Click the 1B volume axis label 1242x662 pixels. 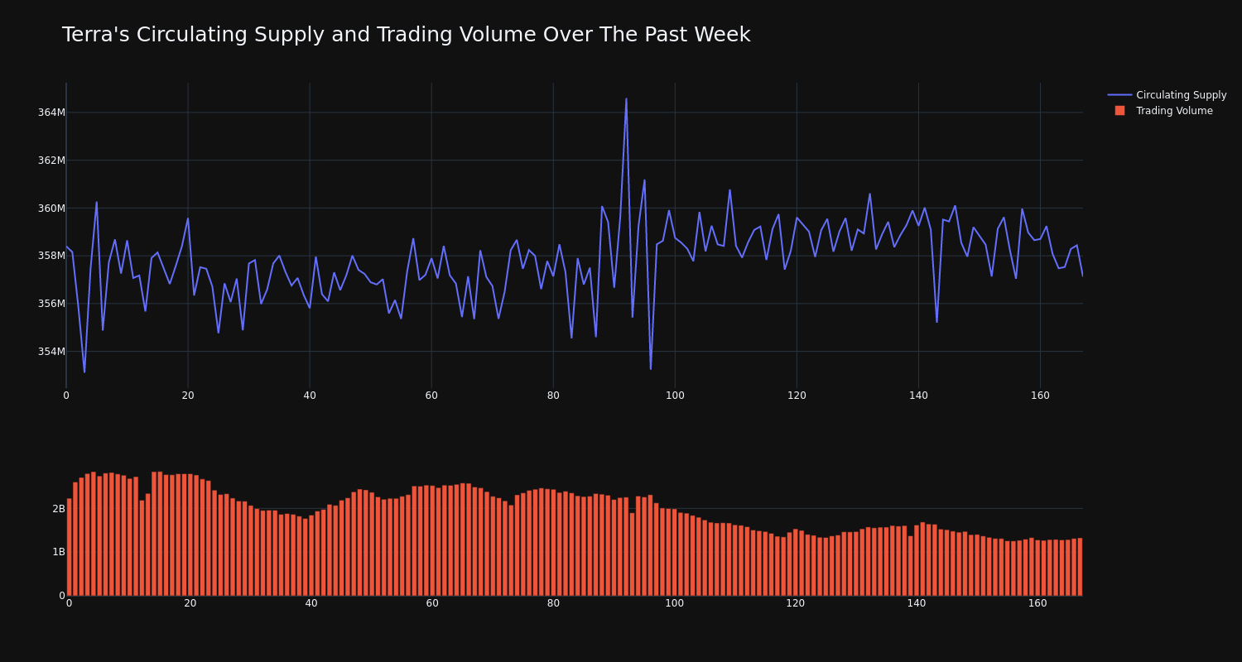(59, 552)
